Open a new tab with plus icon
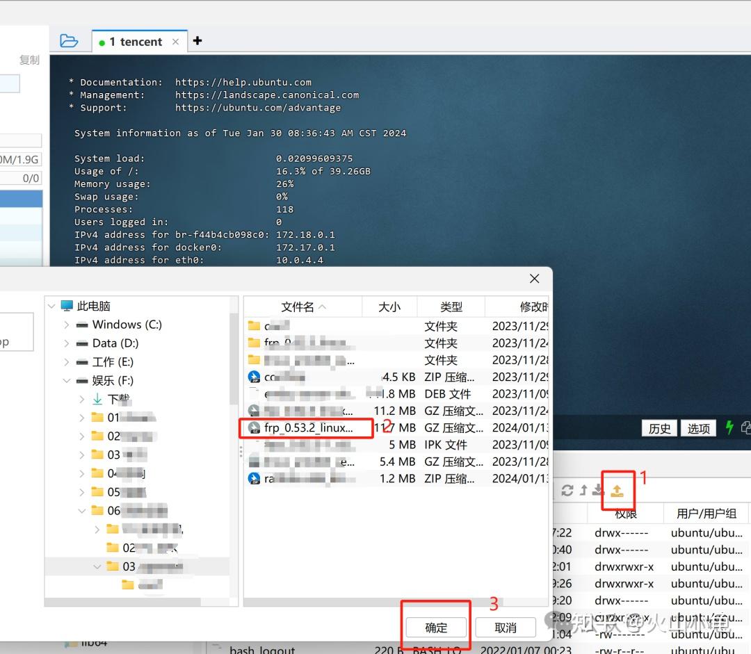Viewport: 751px width, 654px height. point(197,41)
